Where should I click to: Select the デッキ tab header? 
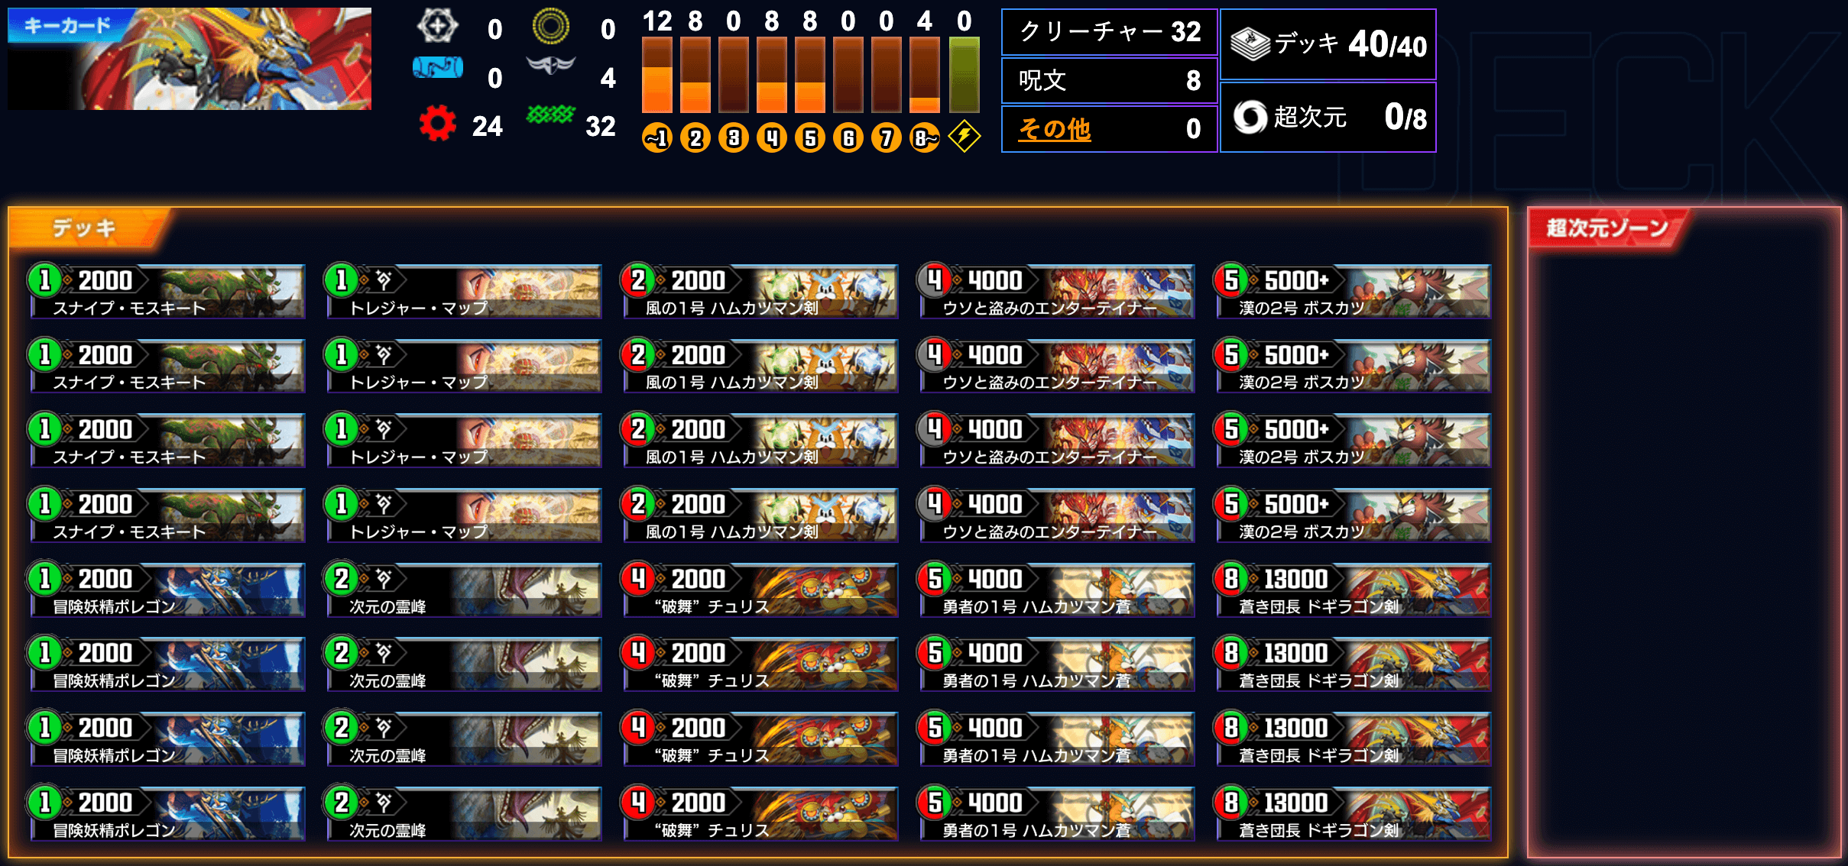click(x=84, y=228)
